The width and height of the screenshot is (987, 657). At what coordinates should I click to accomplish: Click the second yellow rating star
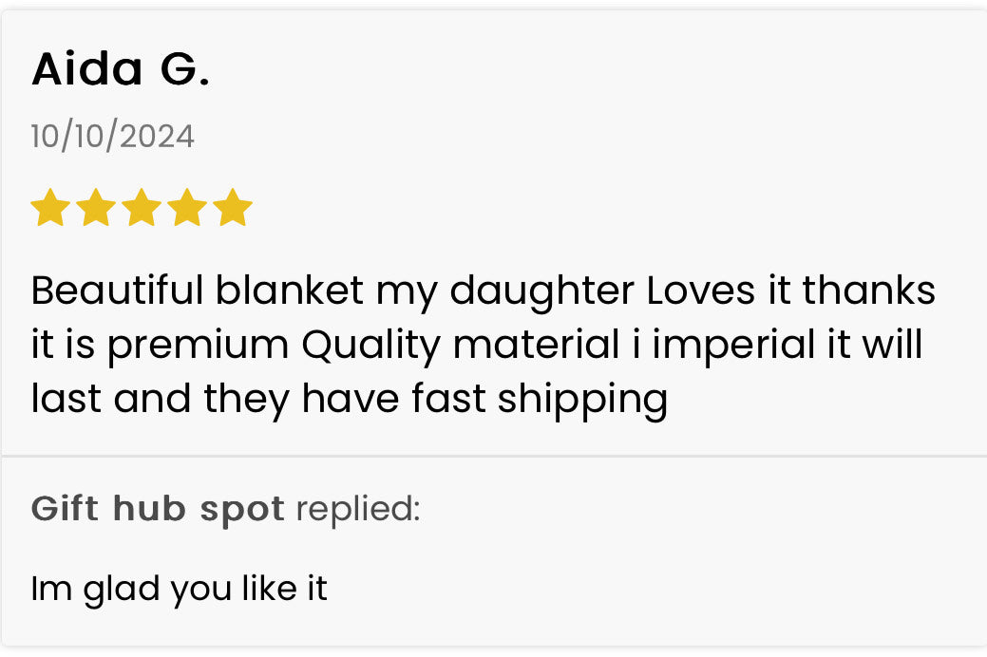pos(95,208)
